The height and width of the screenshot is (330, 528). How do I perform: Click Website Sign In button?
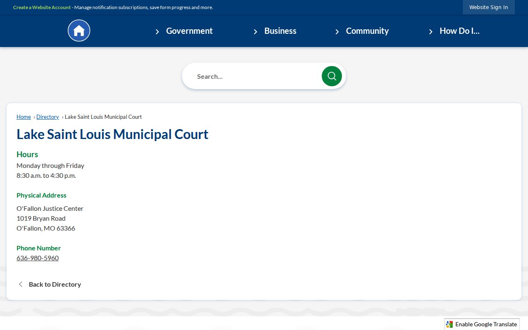tap(489, 7)
